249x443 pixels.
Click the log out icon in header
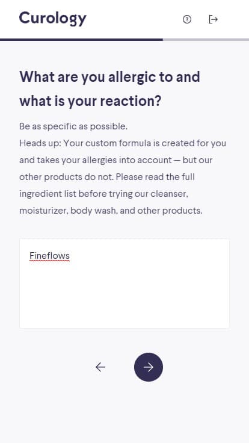(213, 19)
